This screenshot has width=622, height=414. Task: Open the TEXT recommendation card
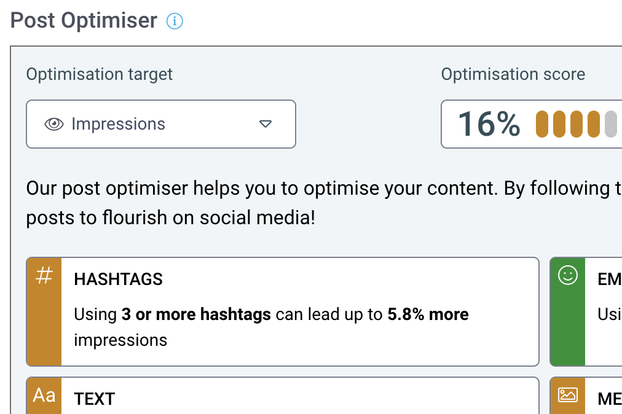[x=283, y=396]
